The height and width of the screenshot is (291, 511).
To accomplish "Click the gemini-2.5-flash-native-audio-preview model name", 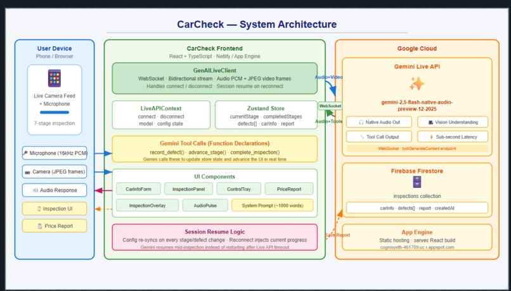I will (417, 106).
